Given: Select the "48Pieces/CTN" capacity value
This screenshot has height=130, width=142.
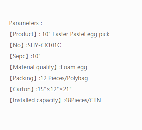Looking at the screenshot, I should [x=83, y=100].
